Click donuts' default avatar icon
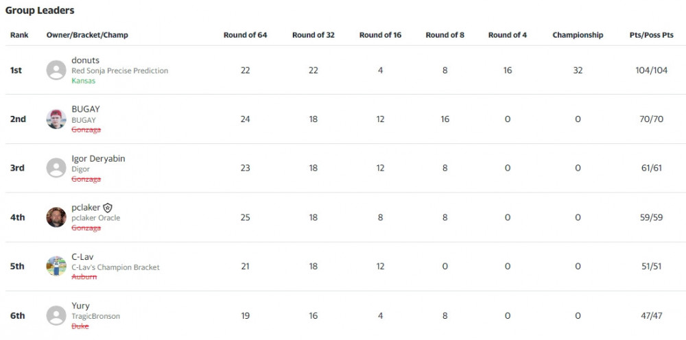 click(x=56, y=70)
